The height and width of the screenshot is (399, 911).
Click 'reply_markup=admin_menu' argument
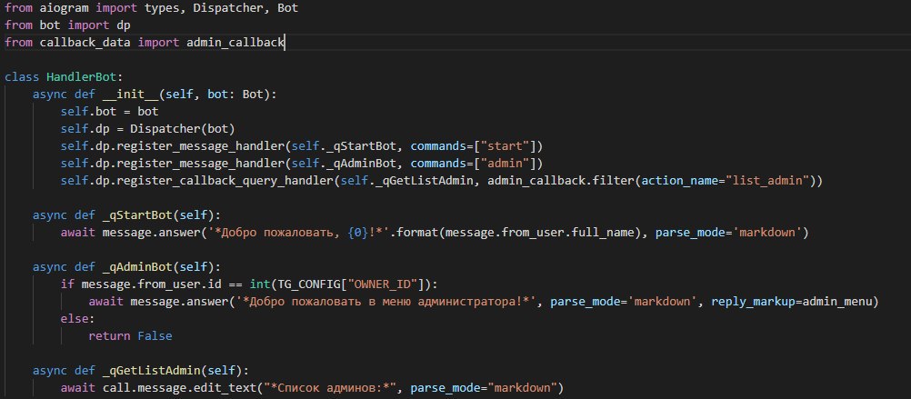791,302
